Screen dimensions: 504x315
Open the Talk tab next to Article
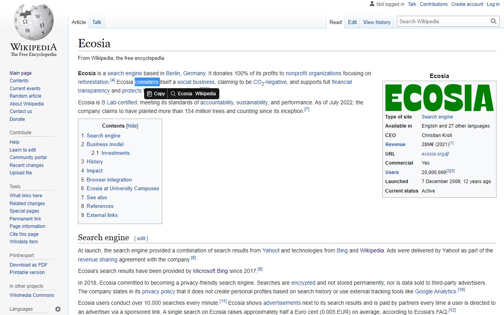(x=97, y=22)
